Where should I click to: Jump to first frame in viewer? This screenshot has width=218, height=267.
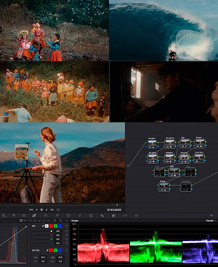[x=31, y=210]
